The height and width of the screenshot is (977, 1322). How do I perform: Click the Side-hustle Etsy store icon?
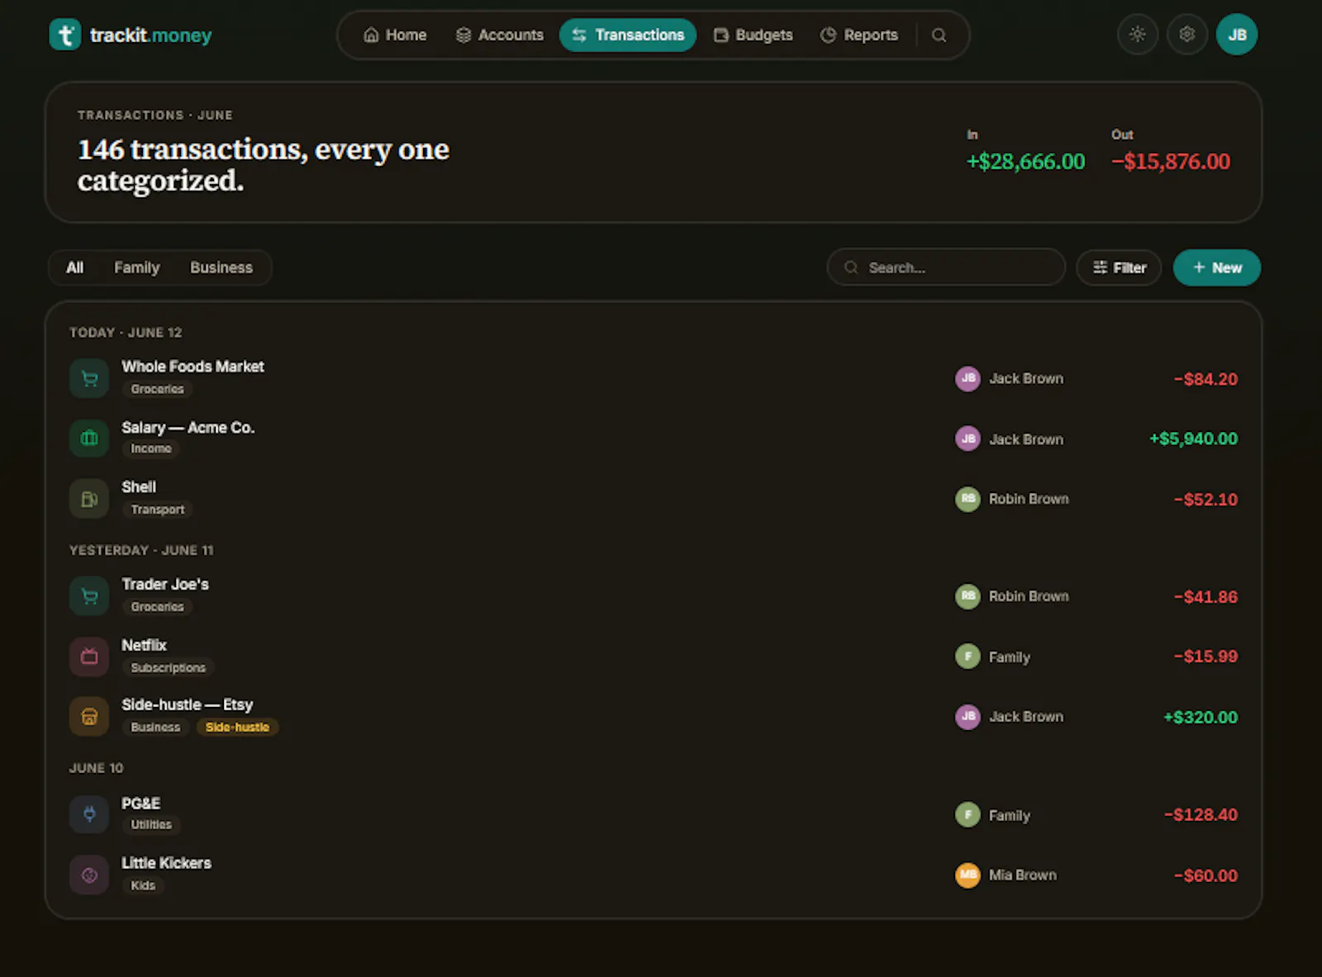[89, 716]
